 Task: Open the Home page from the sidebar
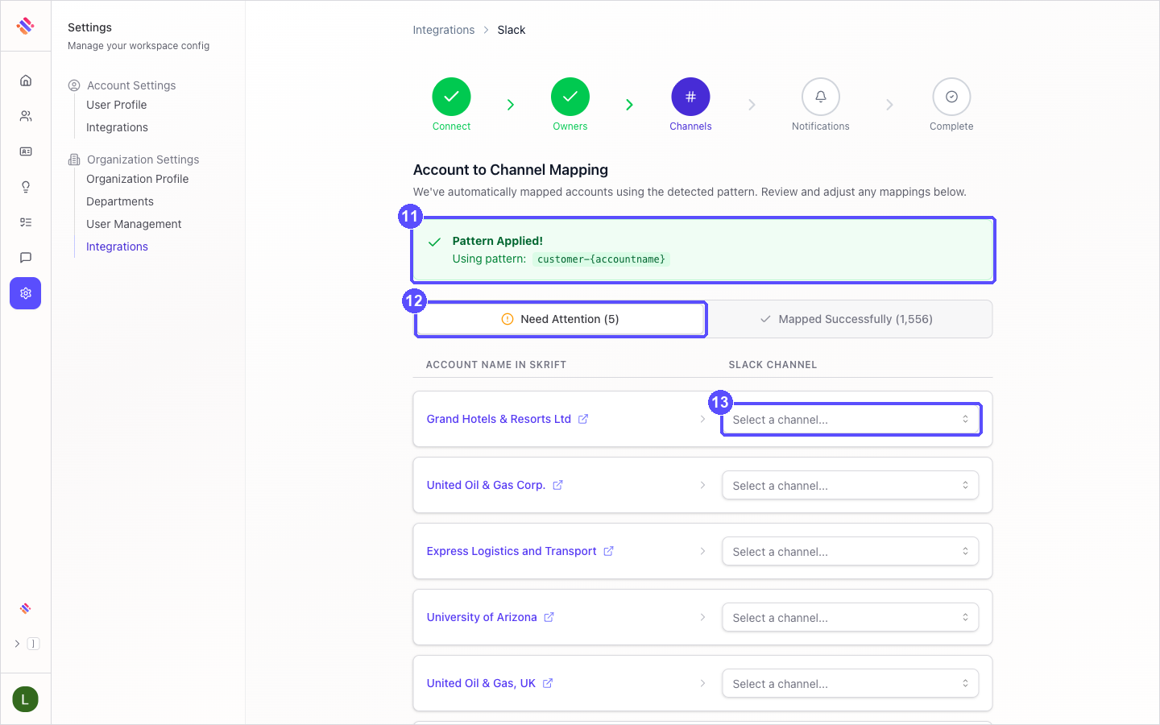point(26,81)
